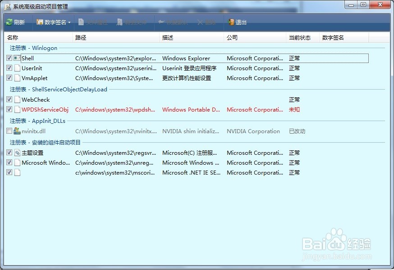Sort by the 公司 column header
The image size is (394, 270).
click(255, 38)
